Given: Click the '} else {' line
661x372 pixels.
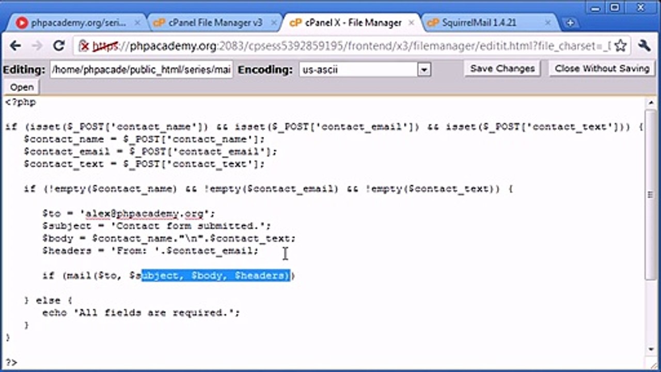Looking at the screenshot, I should pos(48,300).
